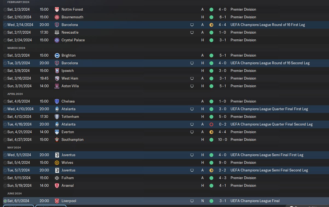Open the Tottenham team link

point(70,116)
